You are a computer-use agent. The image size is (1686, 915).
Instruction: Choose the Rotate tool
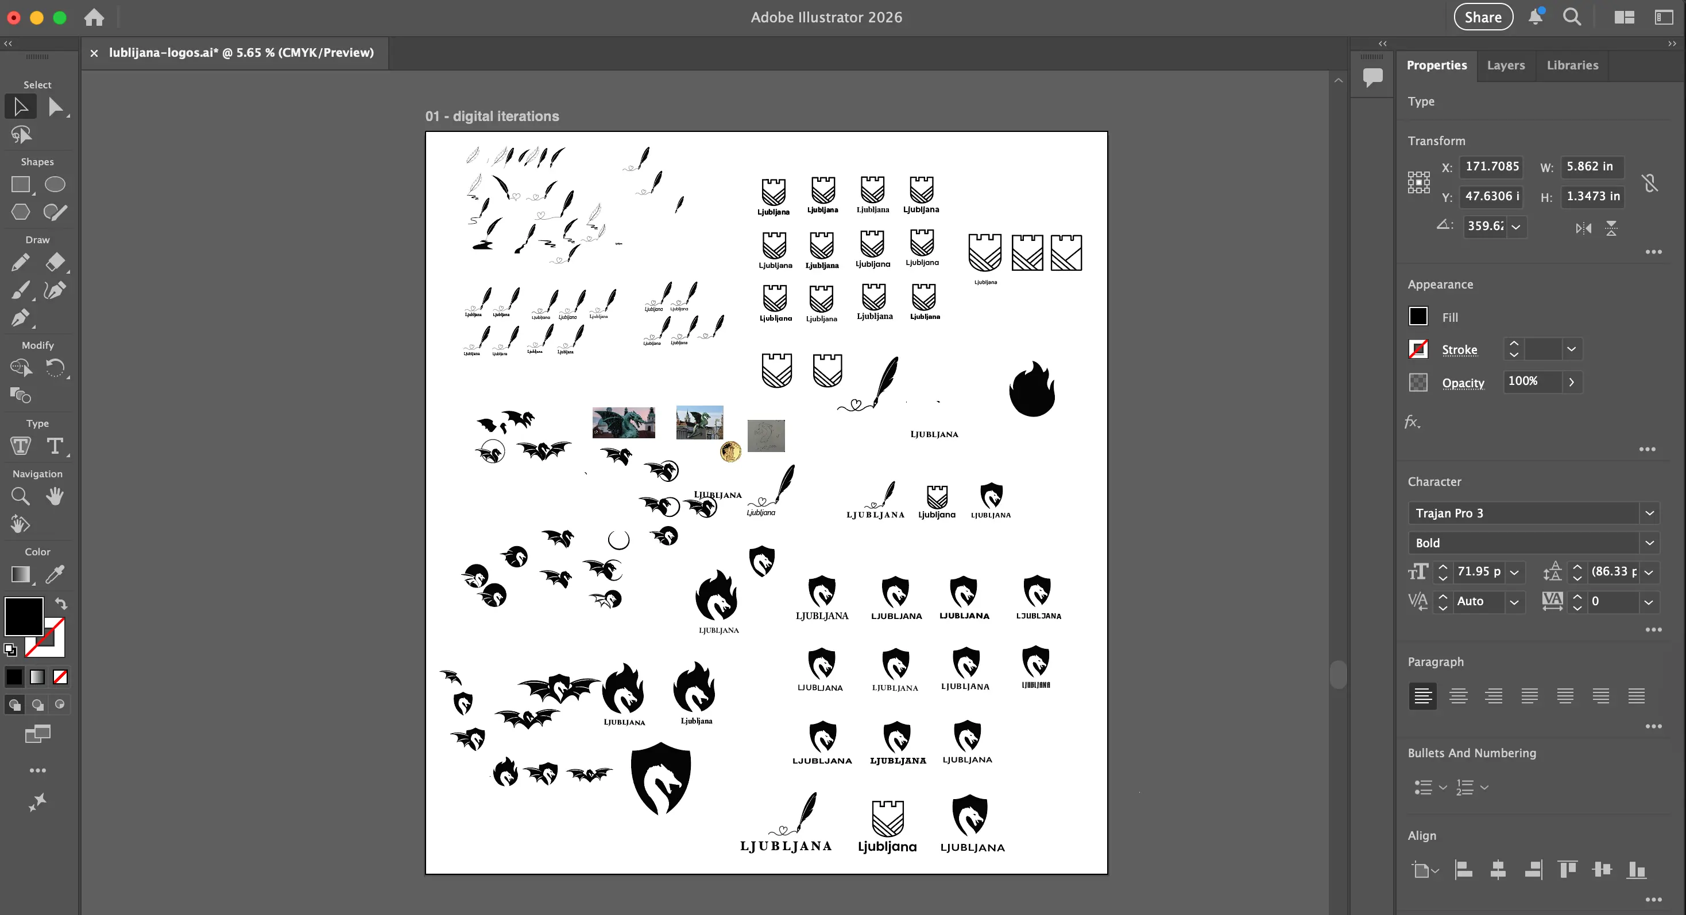pyautogui.click(x=55, y=368)
